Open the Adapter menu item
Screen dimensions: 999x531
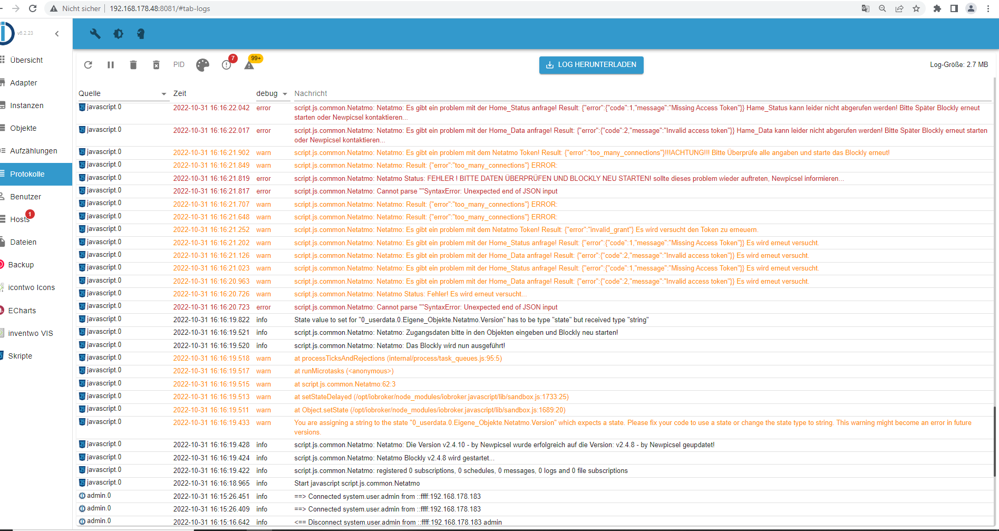point(35,83)
